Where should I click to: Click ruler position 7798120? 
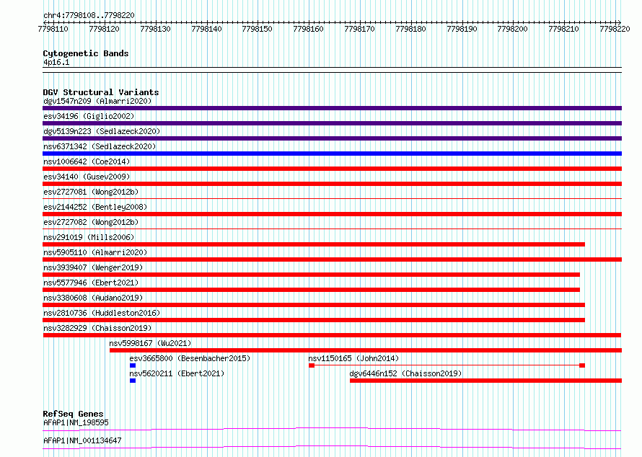point(104,29)
